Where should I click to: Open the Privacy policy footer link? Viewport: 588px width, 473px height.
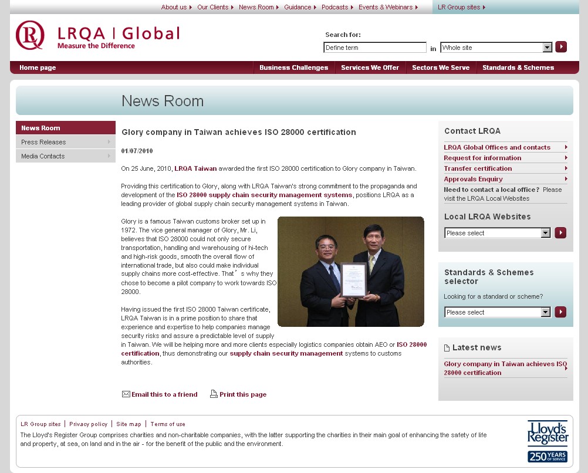tap(88, 424)
